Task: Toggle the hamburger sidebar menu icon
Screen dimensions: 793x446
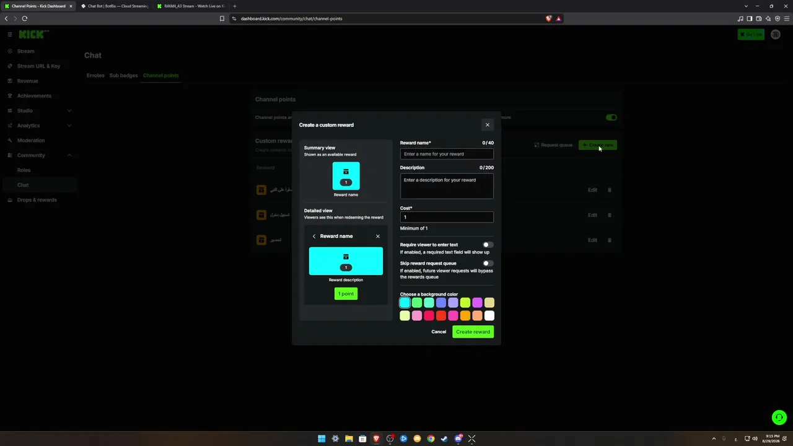Action: pyautogui.click(x=10, y=35)
